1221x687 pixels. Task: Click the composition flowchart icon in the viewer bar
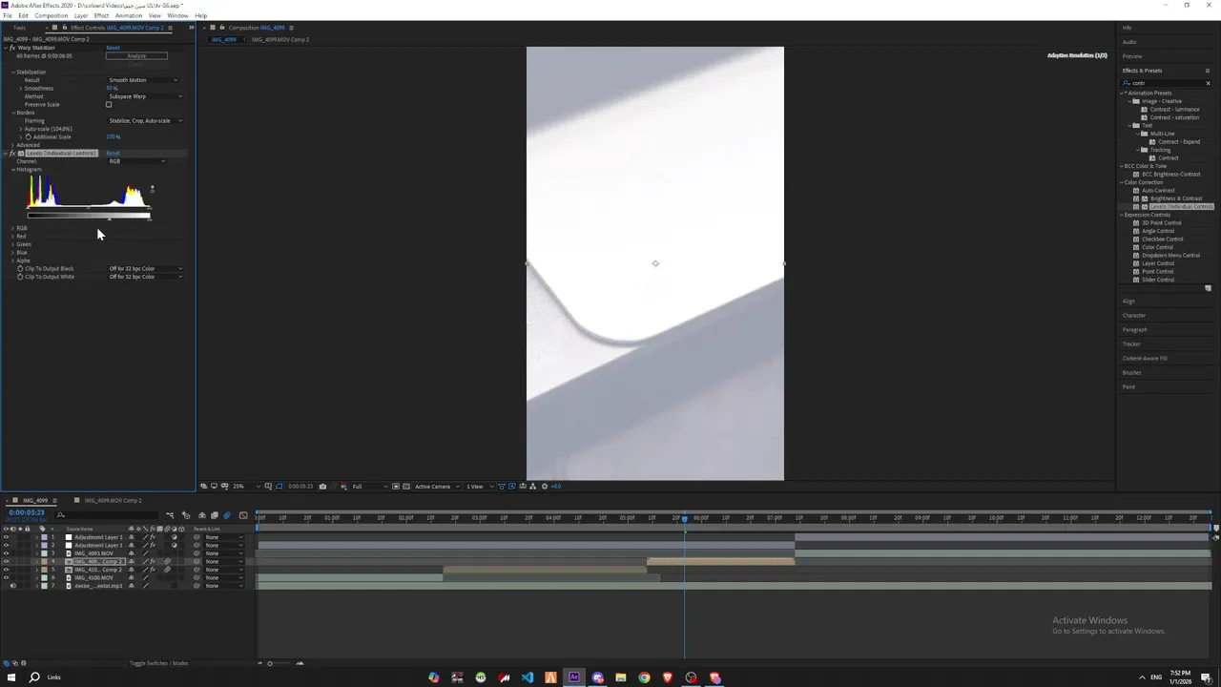tap(533, 487)
